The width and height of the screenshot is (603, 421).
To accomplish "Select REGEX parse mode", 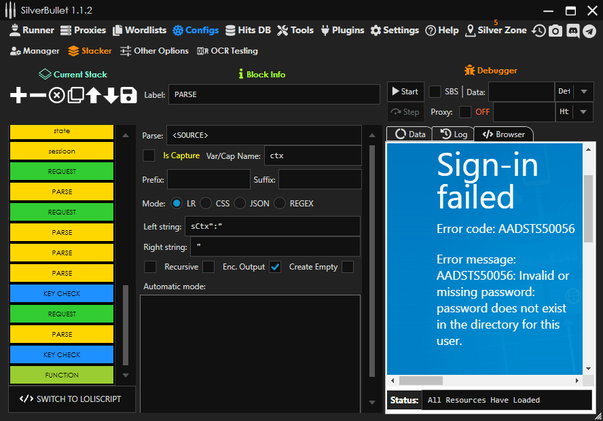I will [x=280, y=203].
